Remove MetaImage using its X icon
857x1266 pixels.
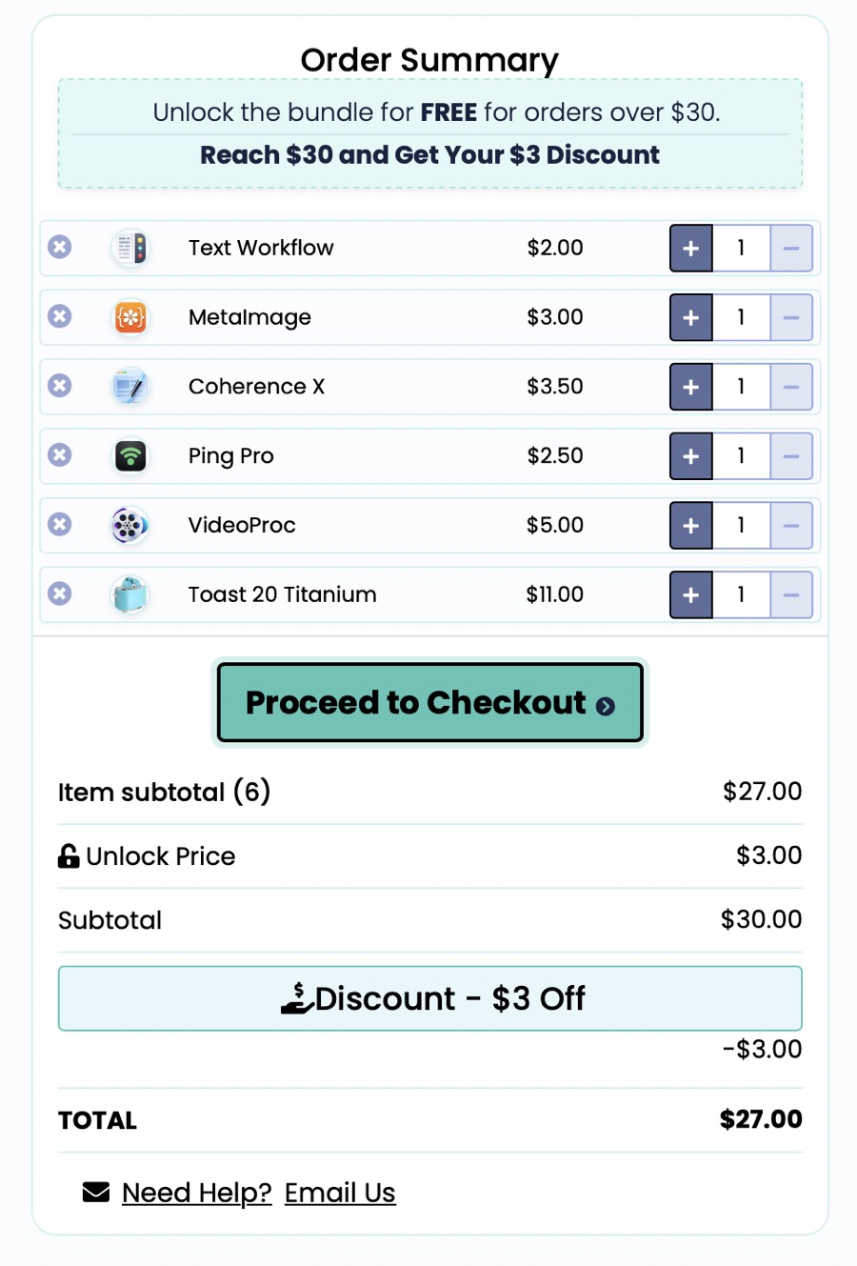click(60, 316)
